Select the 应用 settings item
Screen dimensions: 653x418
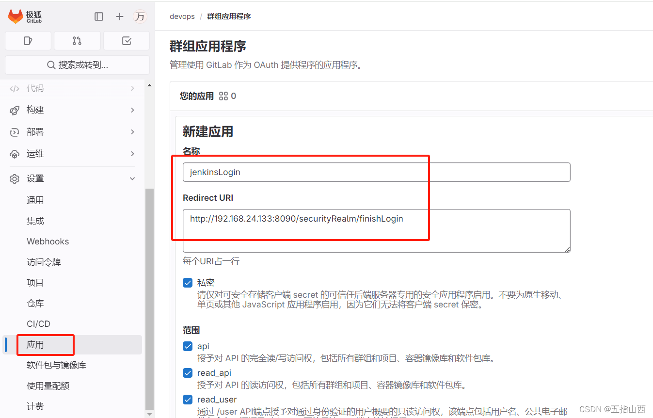point(73,345)
